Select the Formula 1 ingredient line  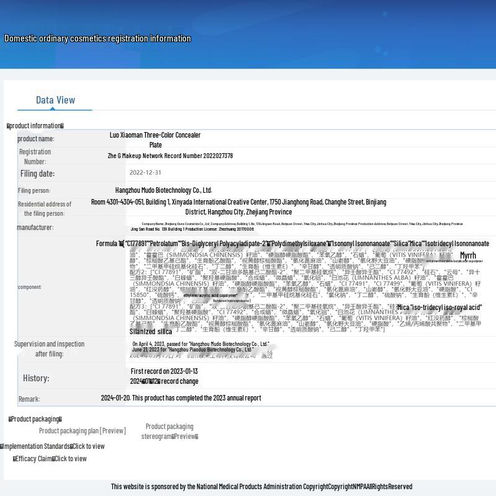pyautogui.click(x=292, y=243)
